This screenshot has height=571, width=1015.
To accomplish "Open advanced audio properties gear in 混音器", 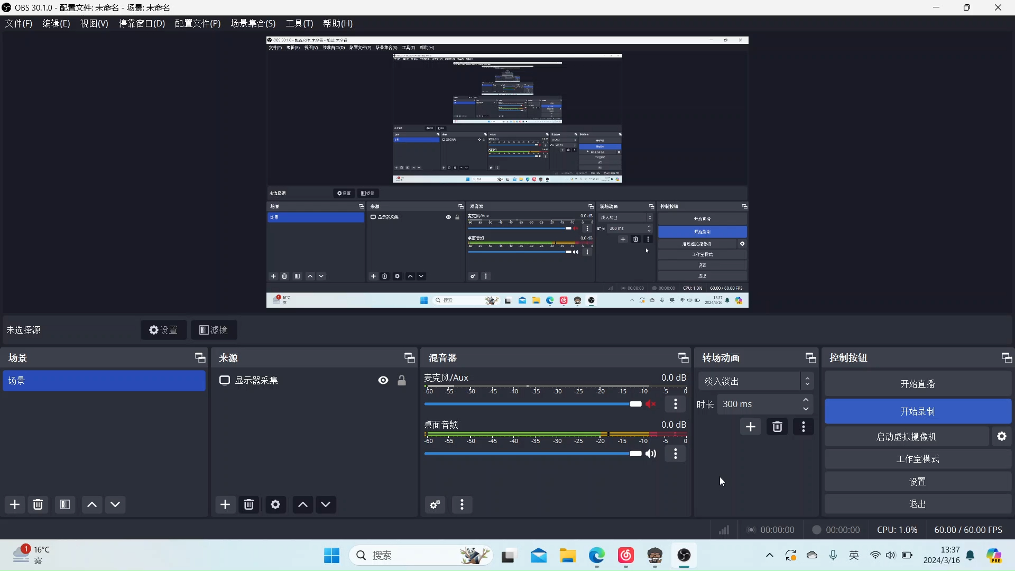I will click(435, 504).
